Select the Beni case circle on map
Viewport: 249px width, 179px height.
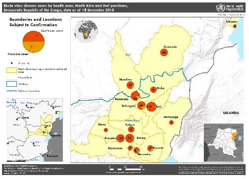click(x=151, y=107)
